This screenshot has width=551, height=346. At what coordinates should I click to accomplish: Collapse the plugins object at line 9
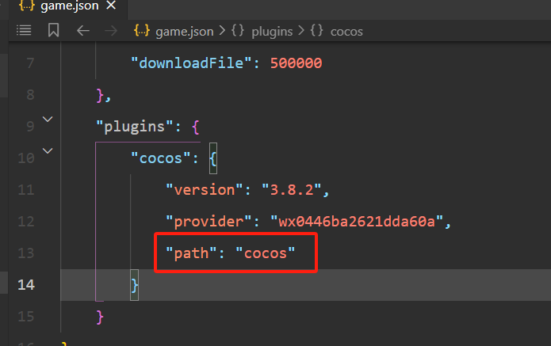pyautogui.click(x=48, y=120)
